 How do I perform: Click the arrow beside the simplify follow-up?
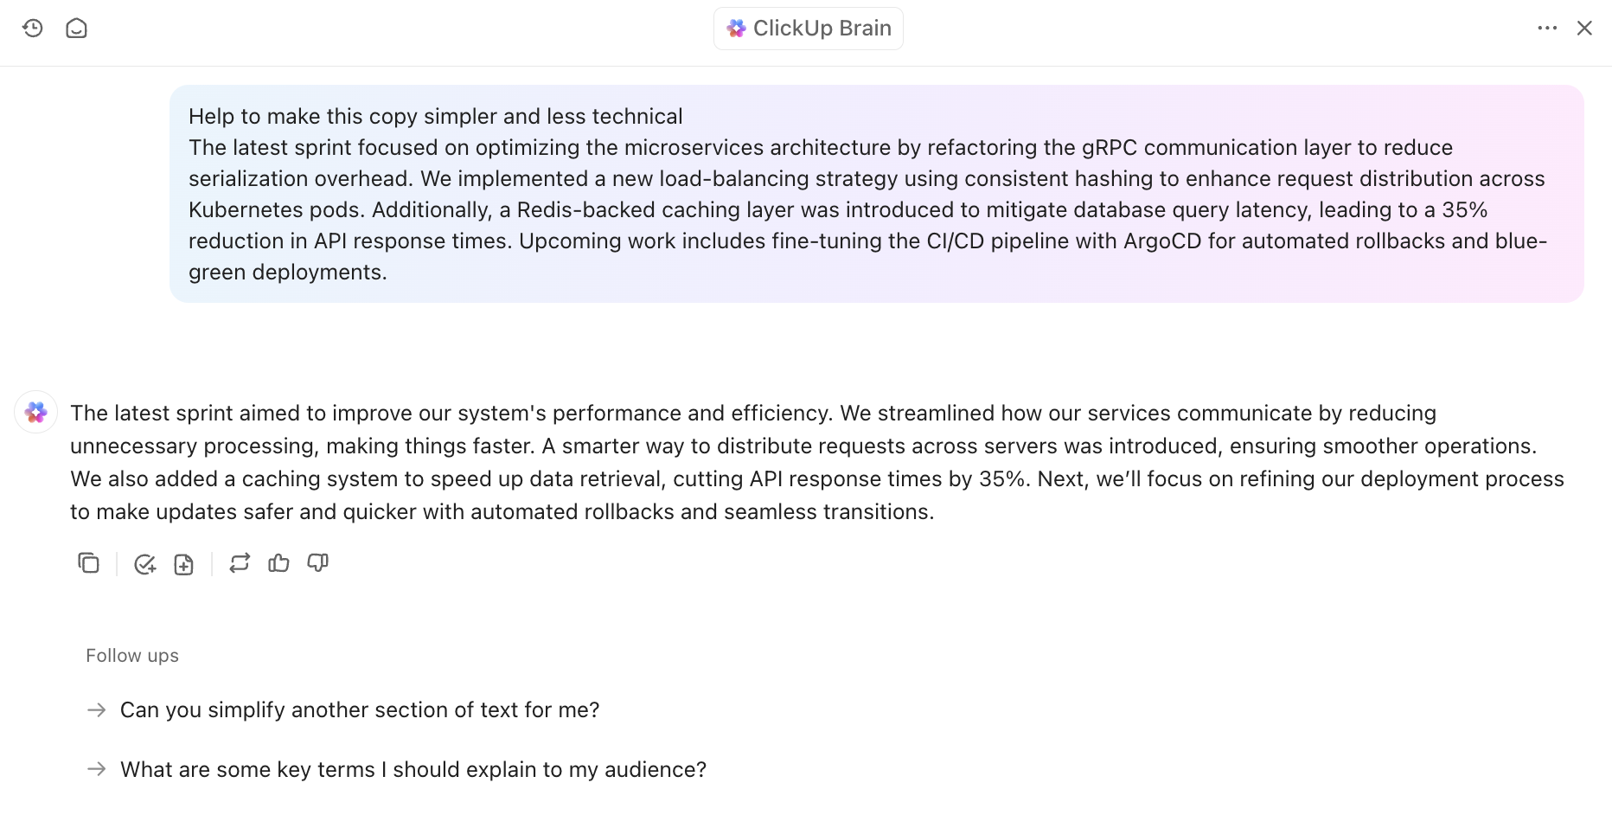point(97,710)
